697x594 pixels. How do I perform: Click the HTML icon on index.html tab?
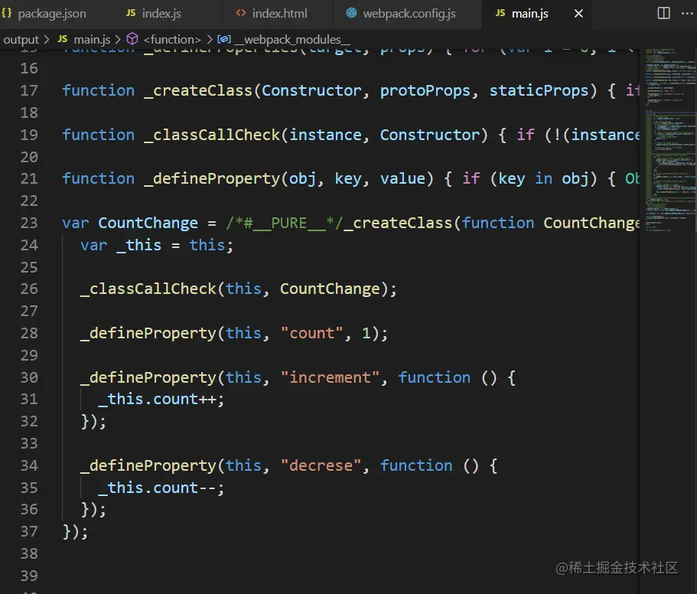pyautogui.click(x=241, y=13)
